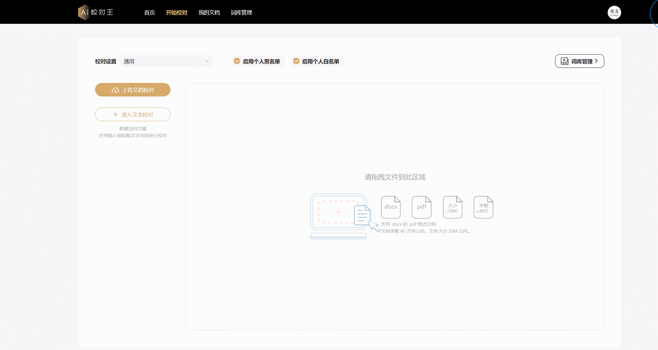The image size is (658, 350).
Task: Click the pdf file format icon
Action: point(421,207)
